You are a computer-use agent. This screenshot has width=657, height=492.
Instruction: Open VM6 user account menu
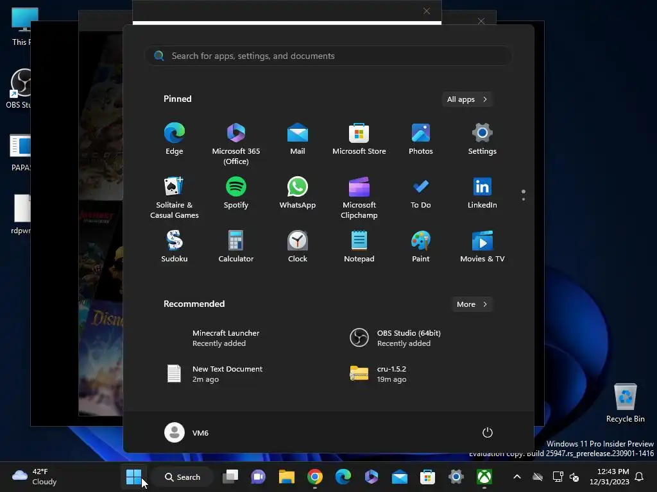(187, 432)
